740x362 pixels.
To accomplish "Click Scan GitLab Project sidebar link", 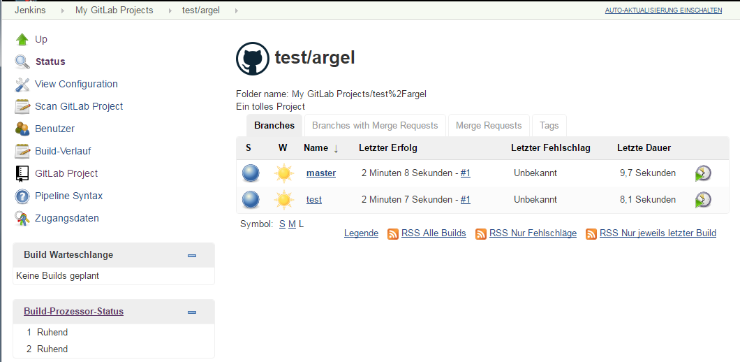I will coord(79,106).
